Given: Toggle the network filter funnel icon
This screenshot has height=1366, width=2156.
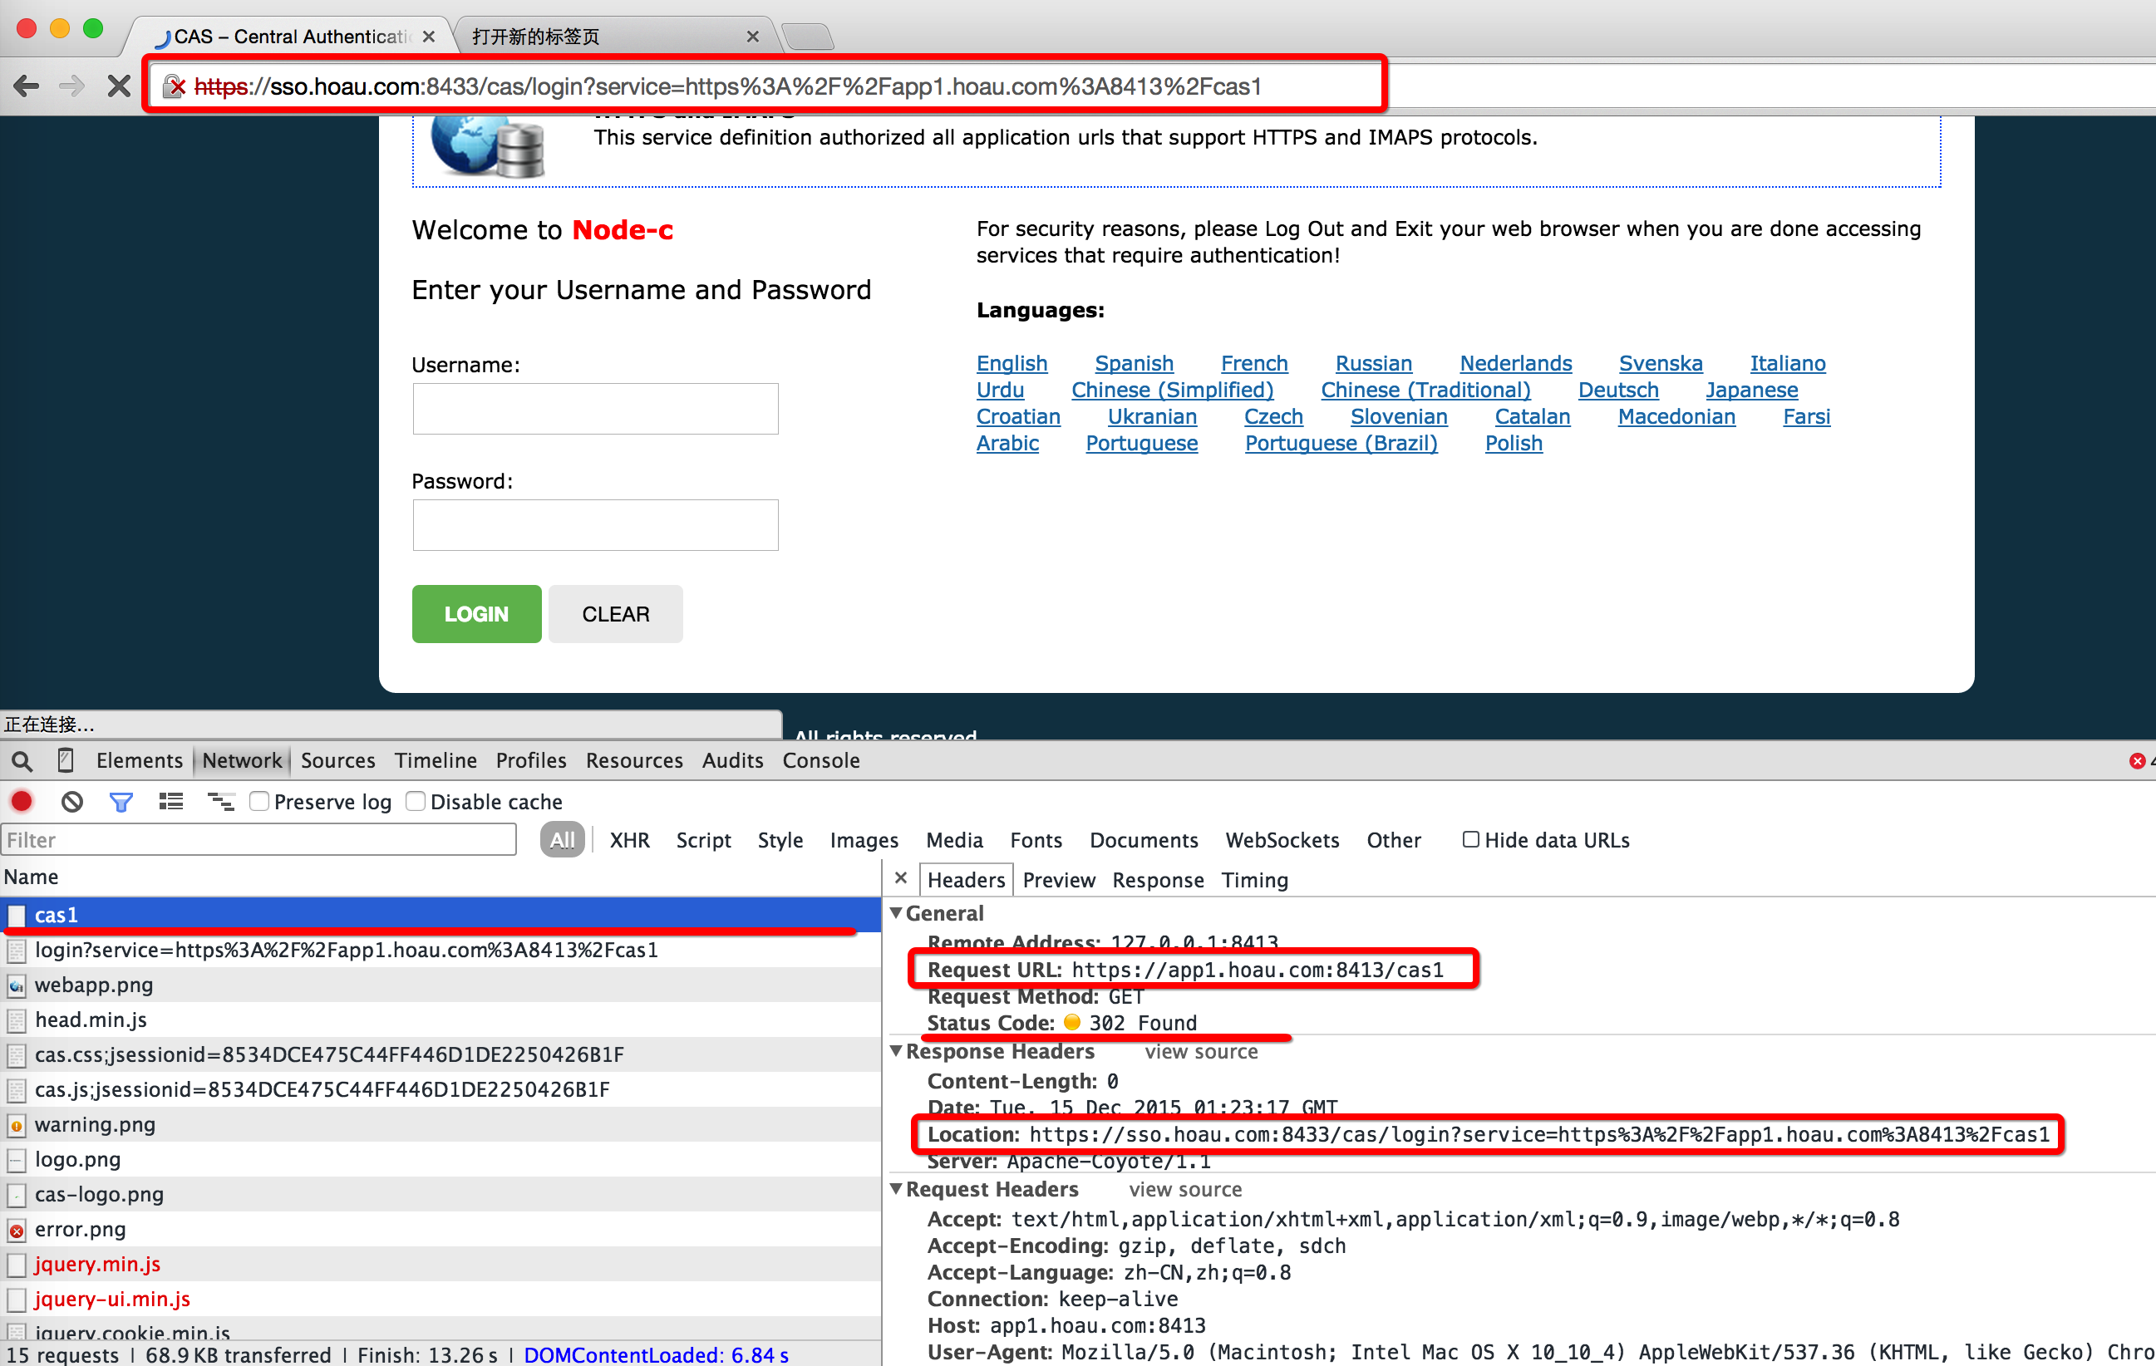Looking at the screenshot, I should pyautogui.click(x=121, y=801).
